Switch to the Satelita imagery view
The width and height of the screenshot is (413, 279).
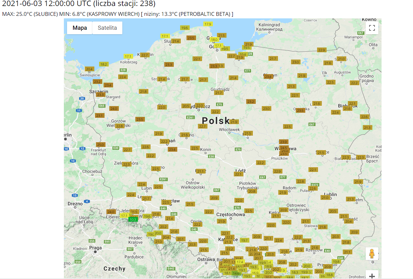coord(107,28)
